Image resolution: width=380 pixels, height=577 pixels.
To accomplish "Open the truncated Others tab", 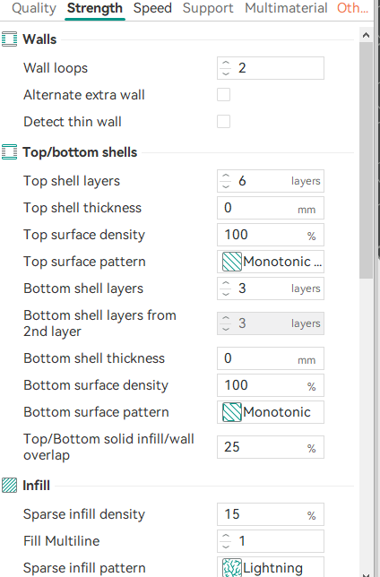I will (352, 8).
